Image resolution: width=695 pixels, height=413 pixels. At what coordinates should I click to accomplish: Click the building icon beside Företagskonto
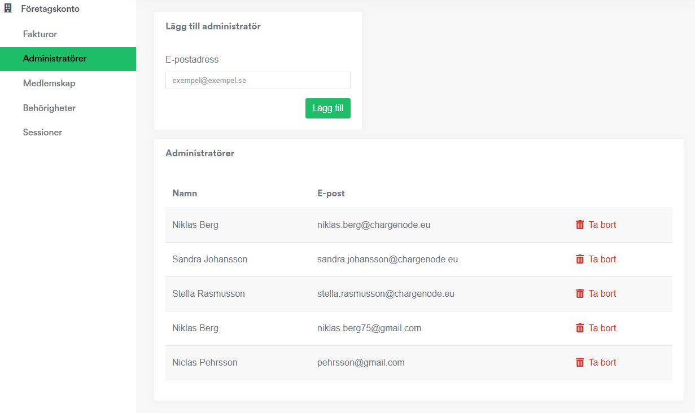8,9
